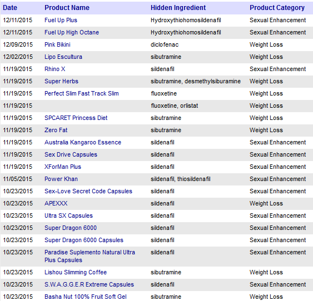The height and width of the screenshot is (301, 313).
Task: Sort by the Date column header
Action: (10, 8)
